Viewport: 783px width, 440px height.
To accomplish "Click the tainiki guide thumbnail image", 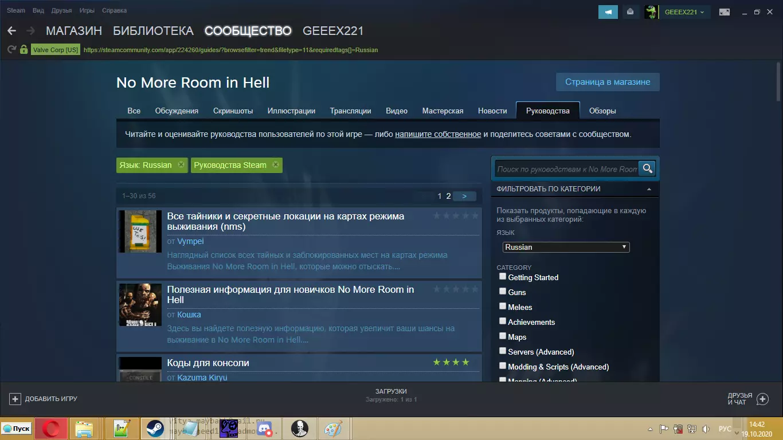I will pos(140,231).
